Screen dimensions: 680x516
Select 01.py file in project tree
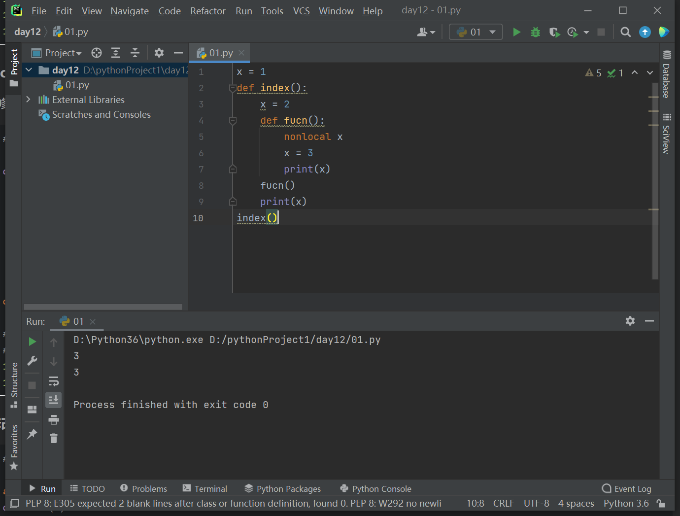click(77, 85)
